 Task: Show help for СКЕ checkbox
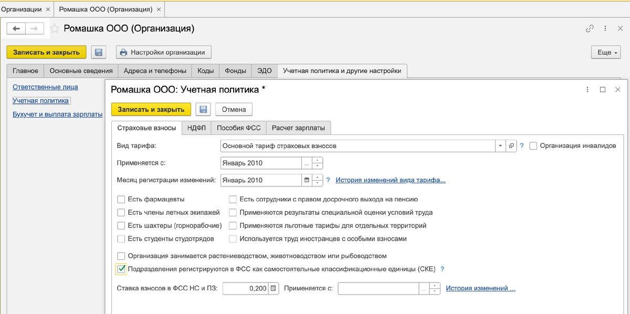(442, 269)
